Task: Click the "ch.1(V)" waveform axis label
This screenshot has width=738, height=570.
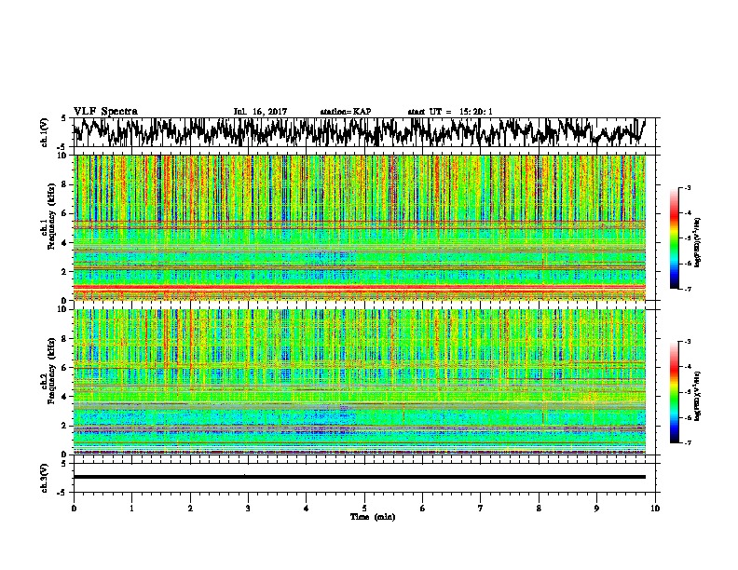Action: (44, 132)
